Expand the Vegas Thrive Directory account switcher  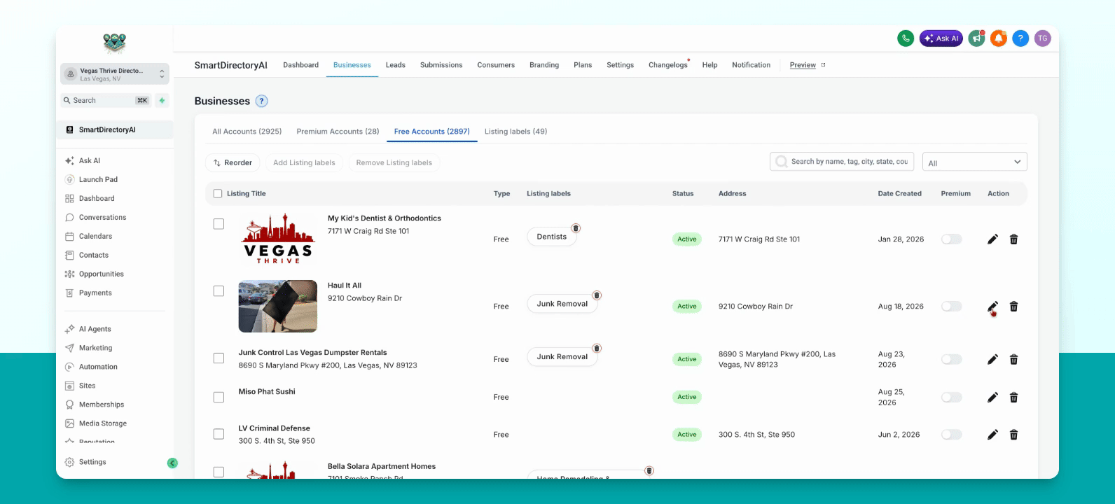tap(115, 74)
